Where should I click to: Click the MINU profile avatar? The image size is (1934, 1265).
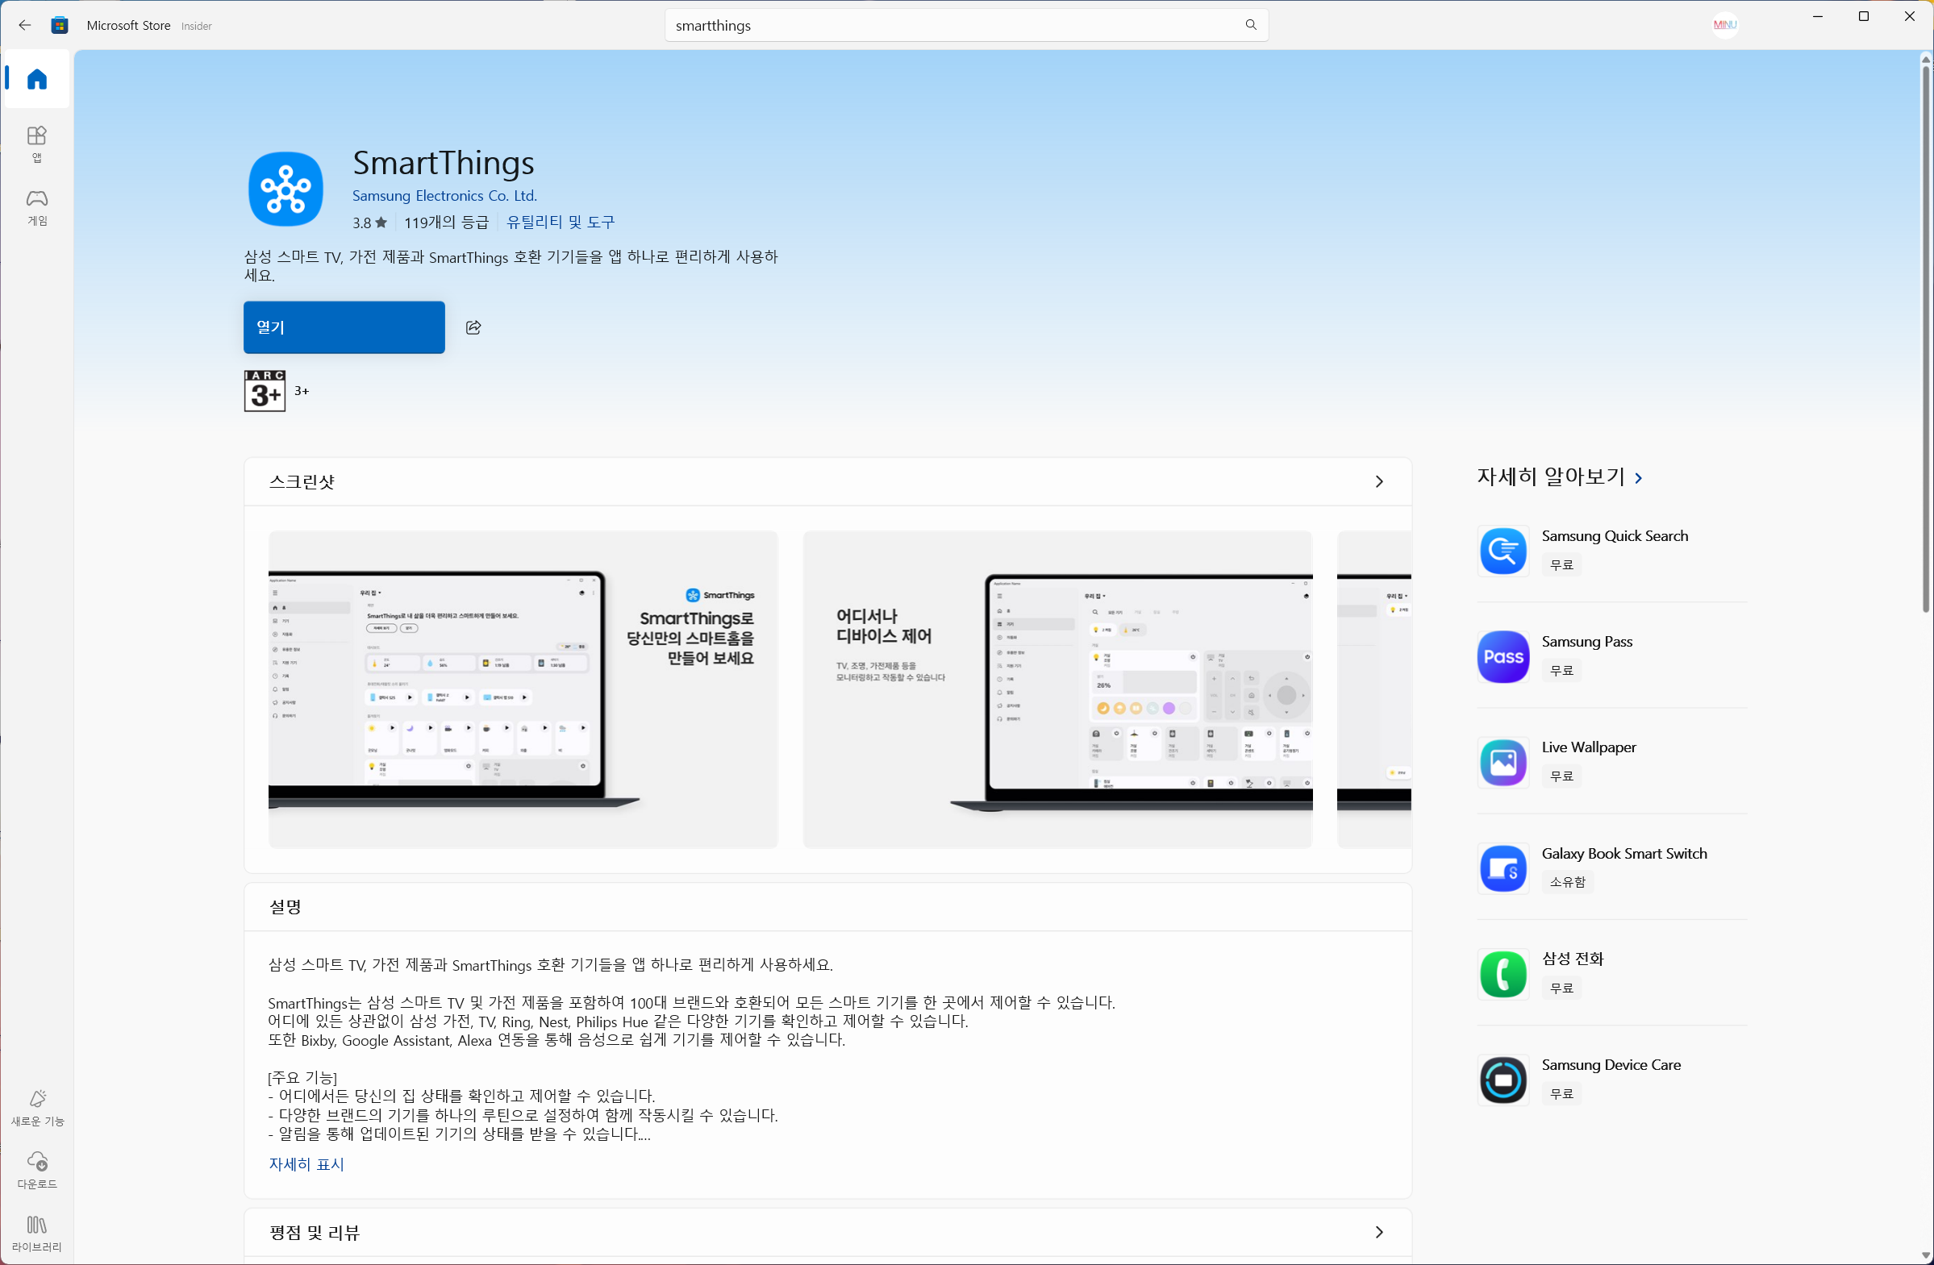(1724, 25)
